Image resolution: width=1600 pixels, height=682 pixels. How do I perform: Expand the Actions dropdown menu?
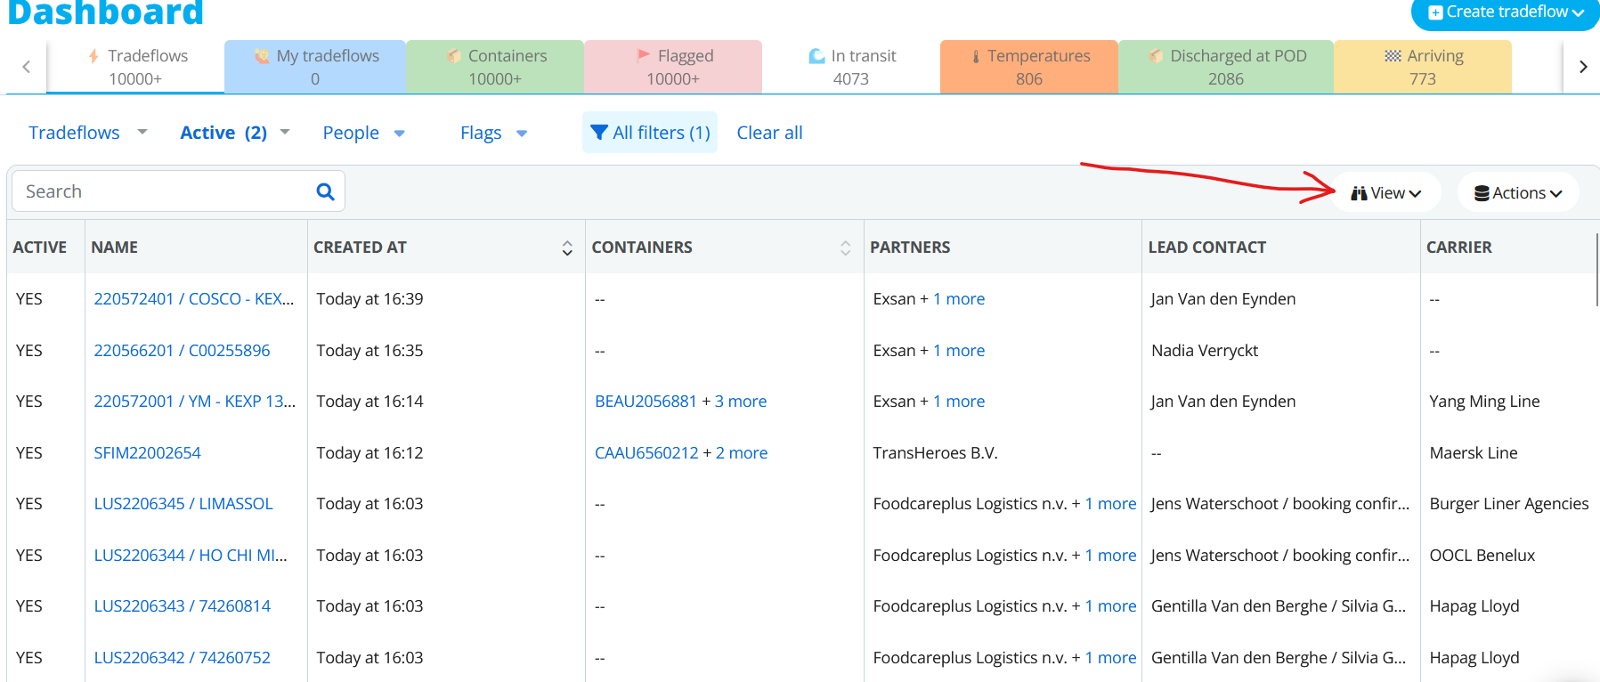point(1518,193)
